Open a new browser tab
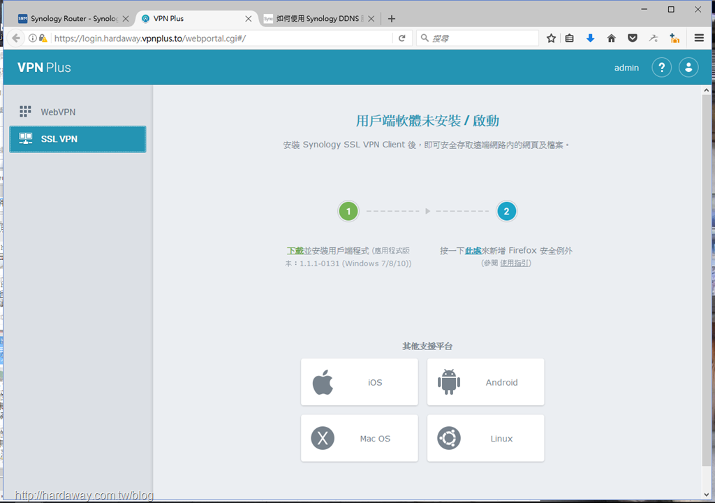The image size is (715, 503). (x=391, y=19)
